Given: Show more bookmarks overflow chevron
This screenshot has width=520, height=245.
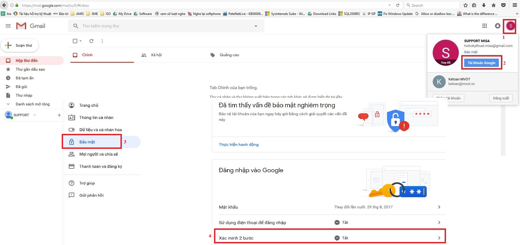Looking at the screenshot, I should click(x=517, y=14).
